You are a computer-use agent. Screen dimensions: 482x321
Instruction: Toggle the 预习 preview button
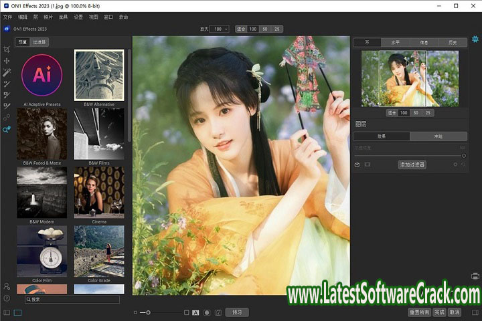click(237, 312)
